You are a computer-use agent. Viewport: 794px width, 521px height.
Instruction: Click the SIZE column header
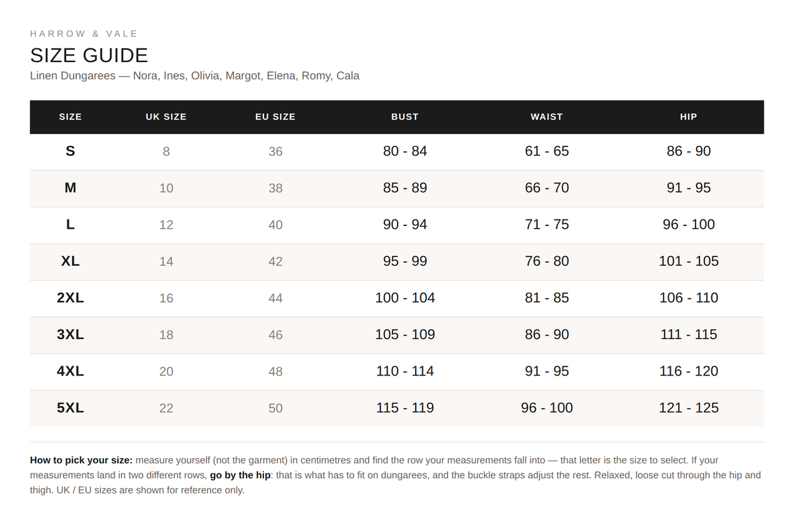(x=70, y=116)
